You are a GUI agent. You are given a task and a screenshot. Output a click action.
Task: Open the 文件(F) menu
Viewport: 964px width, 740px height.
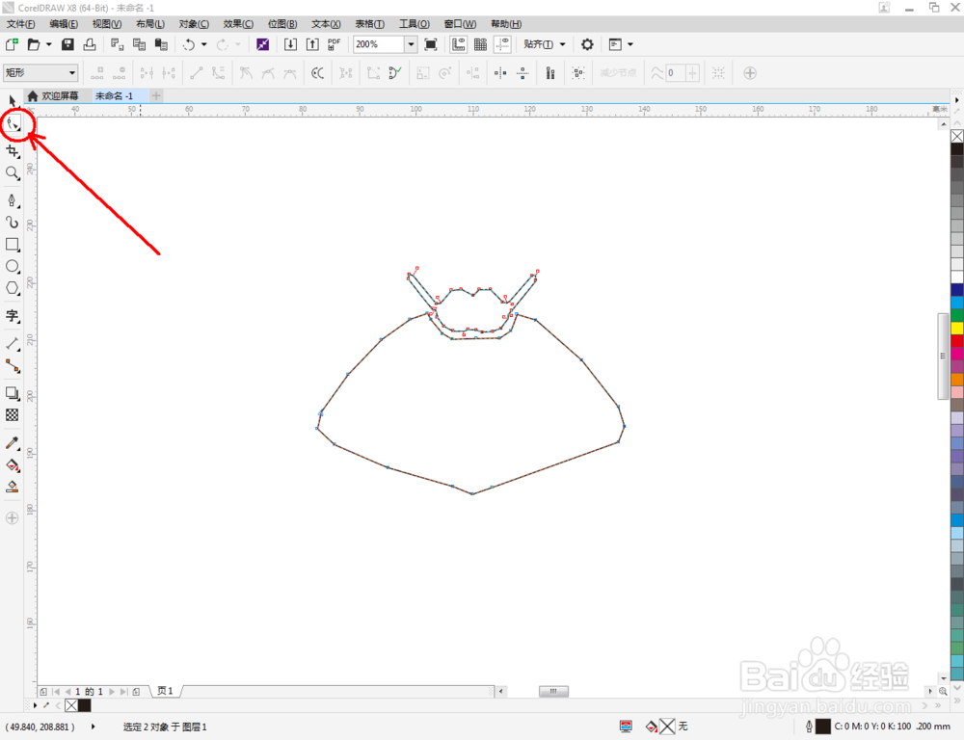(x=21, y=24)
